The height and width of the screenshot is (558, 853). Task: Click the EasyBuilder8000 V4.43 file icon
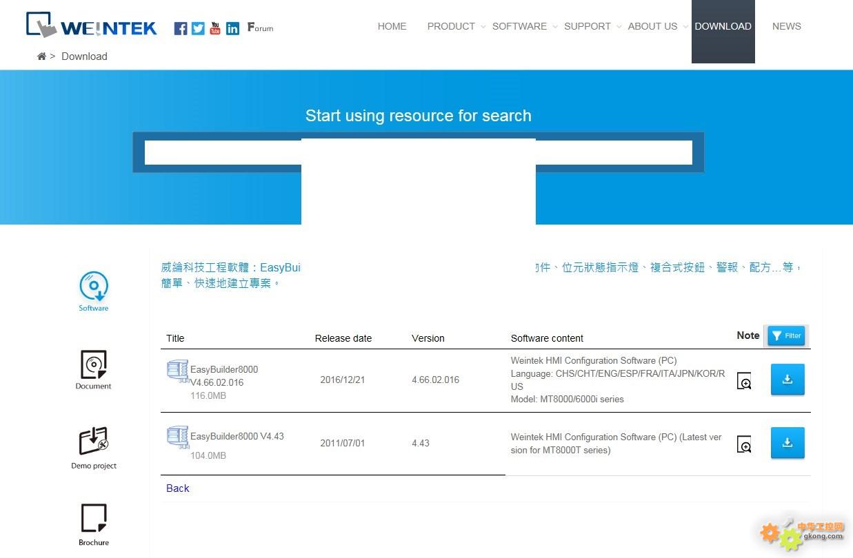(x=177, y=437)
